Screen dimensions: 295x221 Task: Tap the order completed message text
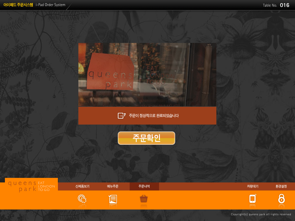(154, 116)
